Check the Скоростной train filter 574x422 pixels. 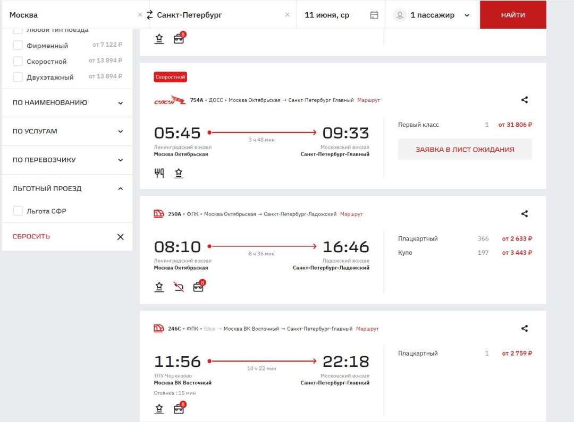[18, 62]
